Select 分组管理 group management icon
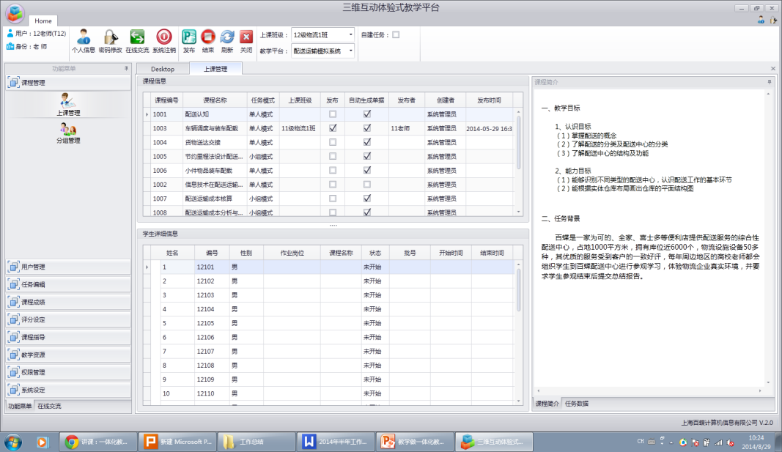Viewport: 782px width, 452px height. (68, 133)
